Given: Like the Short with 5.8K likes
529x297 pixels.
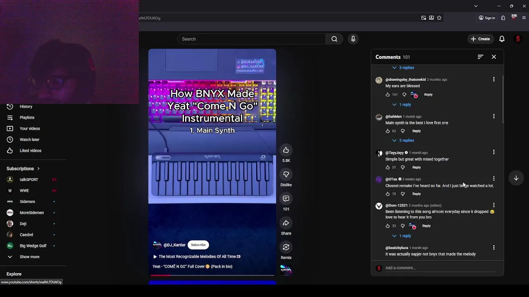Looking at the screenshot, I should (286, 150).
